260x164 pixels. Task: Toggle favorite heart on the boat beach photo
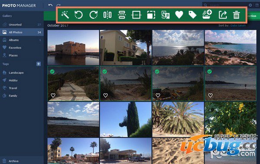pyautogui.click(x=158, y=95)
